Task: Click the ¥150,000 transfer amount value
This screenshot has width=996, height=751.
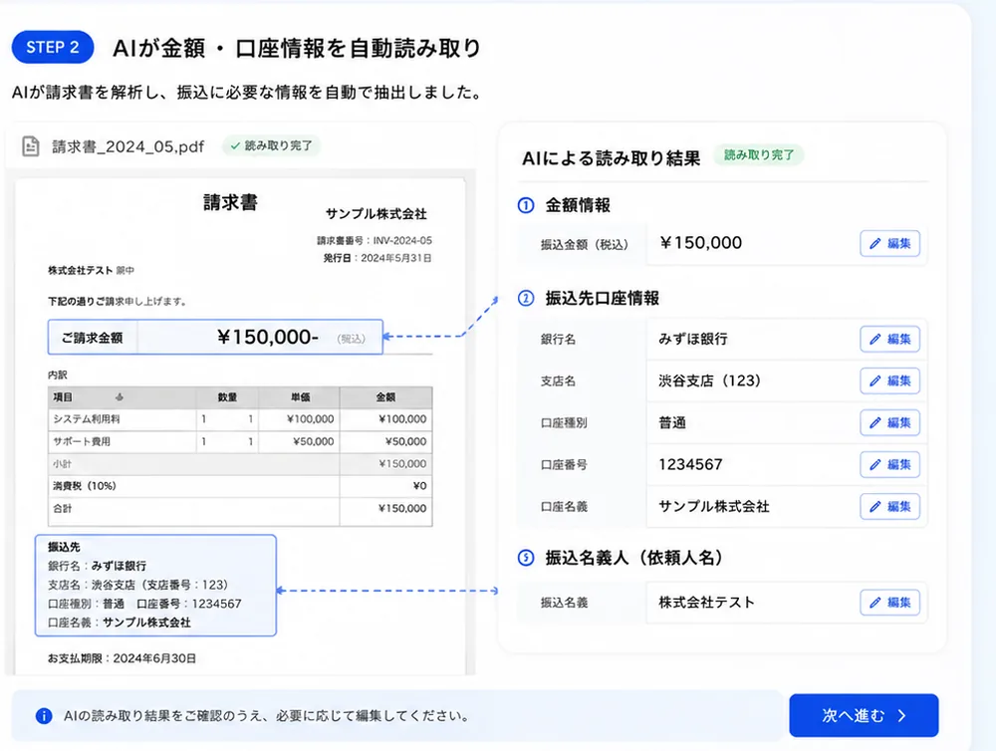Action: click(700, 243)
